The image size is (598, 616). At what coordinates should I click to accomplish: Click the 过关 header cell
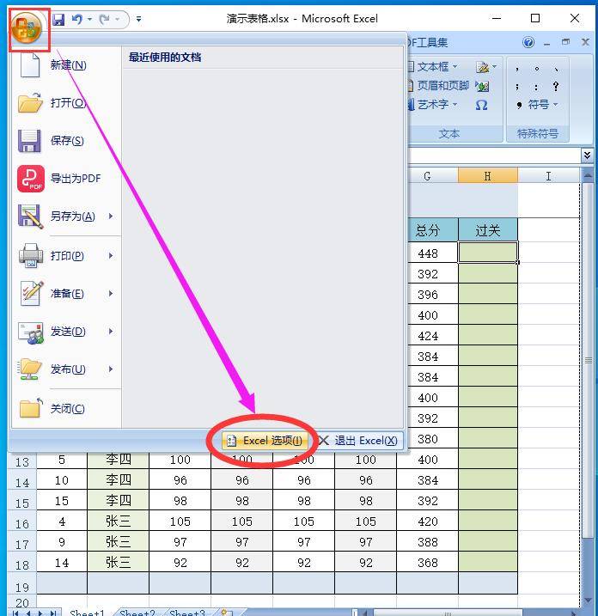click(488, 230)
